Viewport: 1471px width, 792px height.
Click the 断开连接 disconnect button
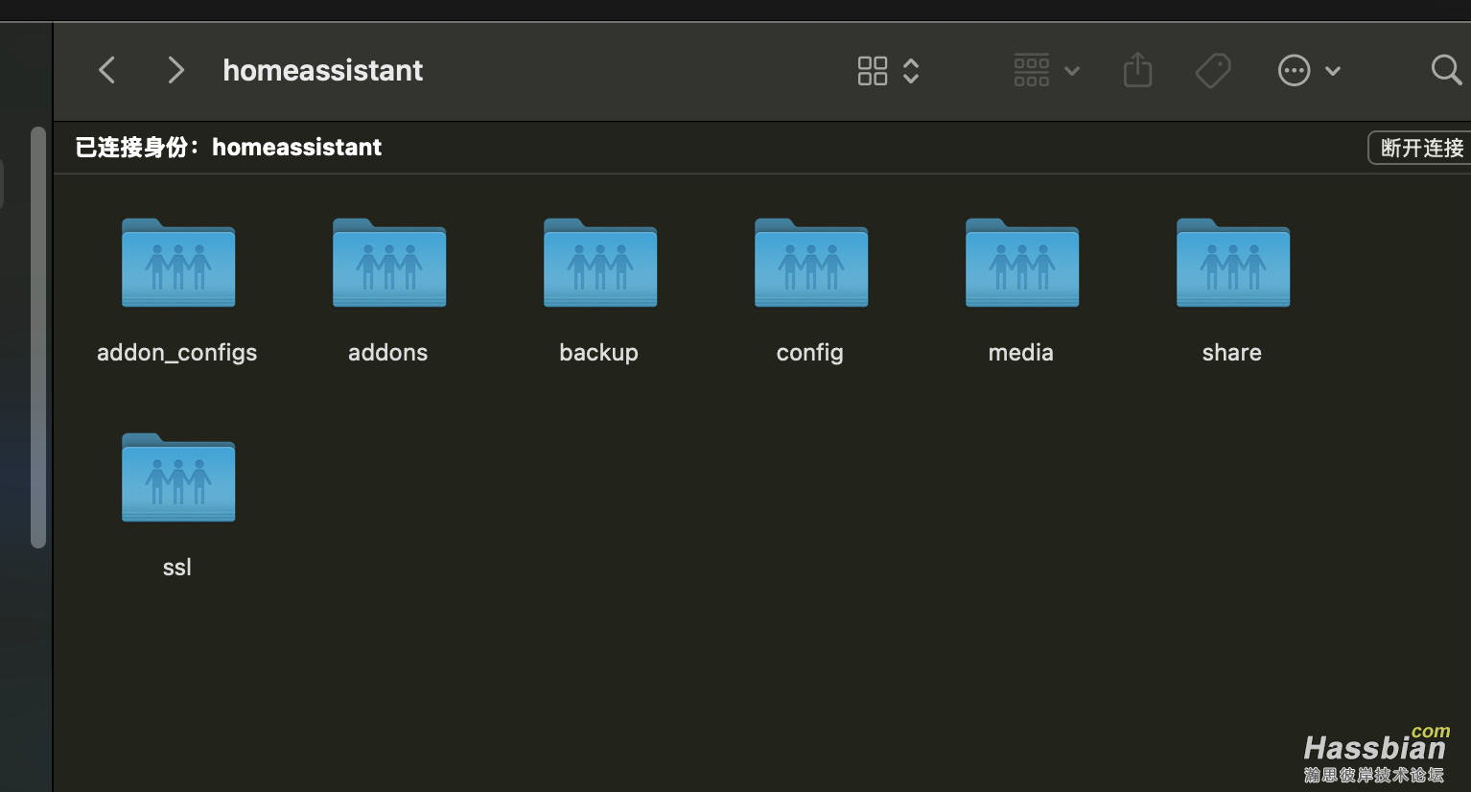1421,148
